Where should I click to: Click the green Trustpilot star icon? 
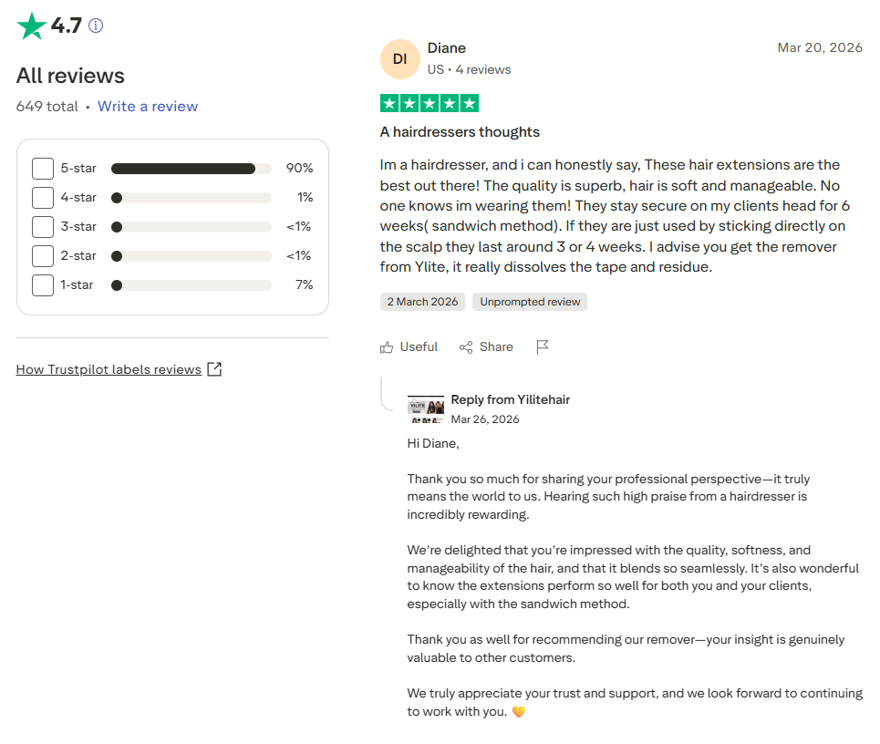point(31,26)
